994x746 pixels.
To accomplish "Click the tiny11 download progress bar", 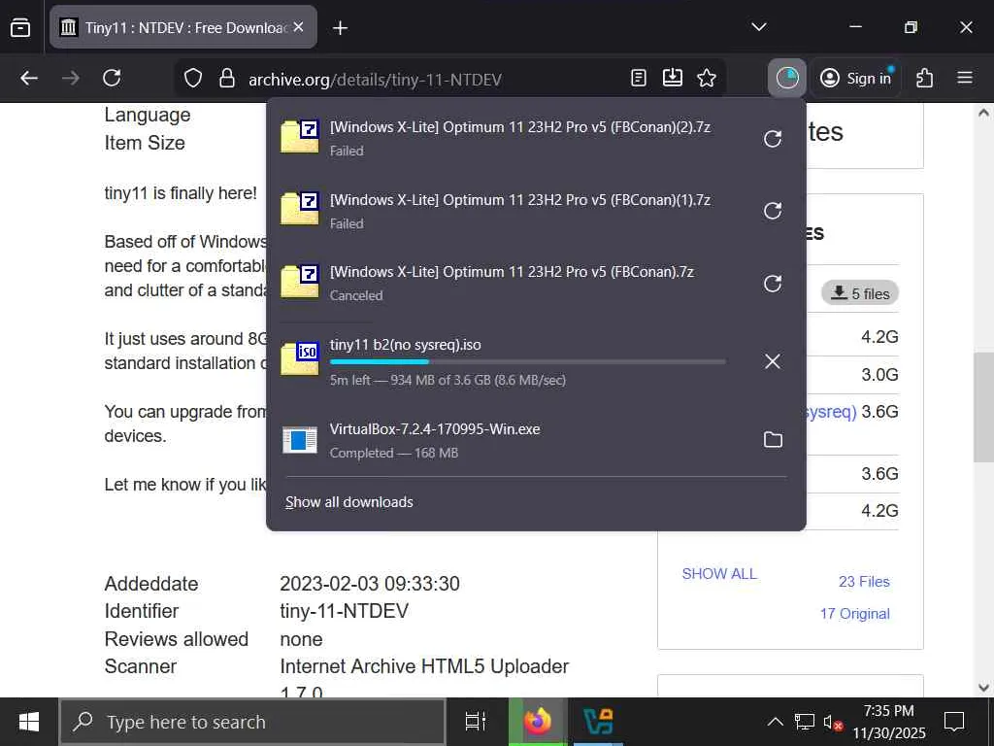I will pos(527,362).
